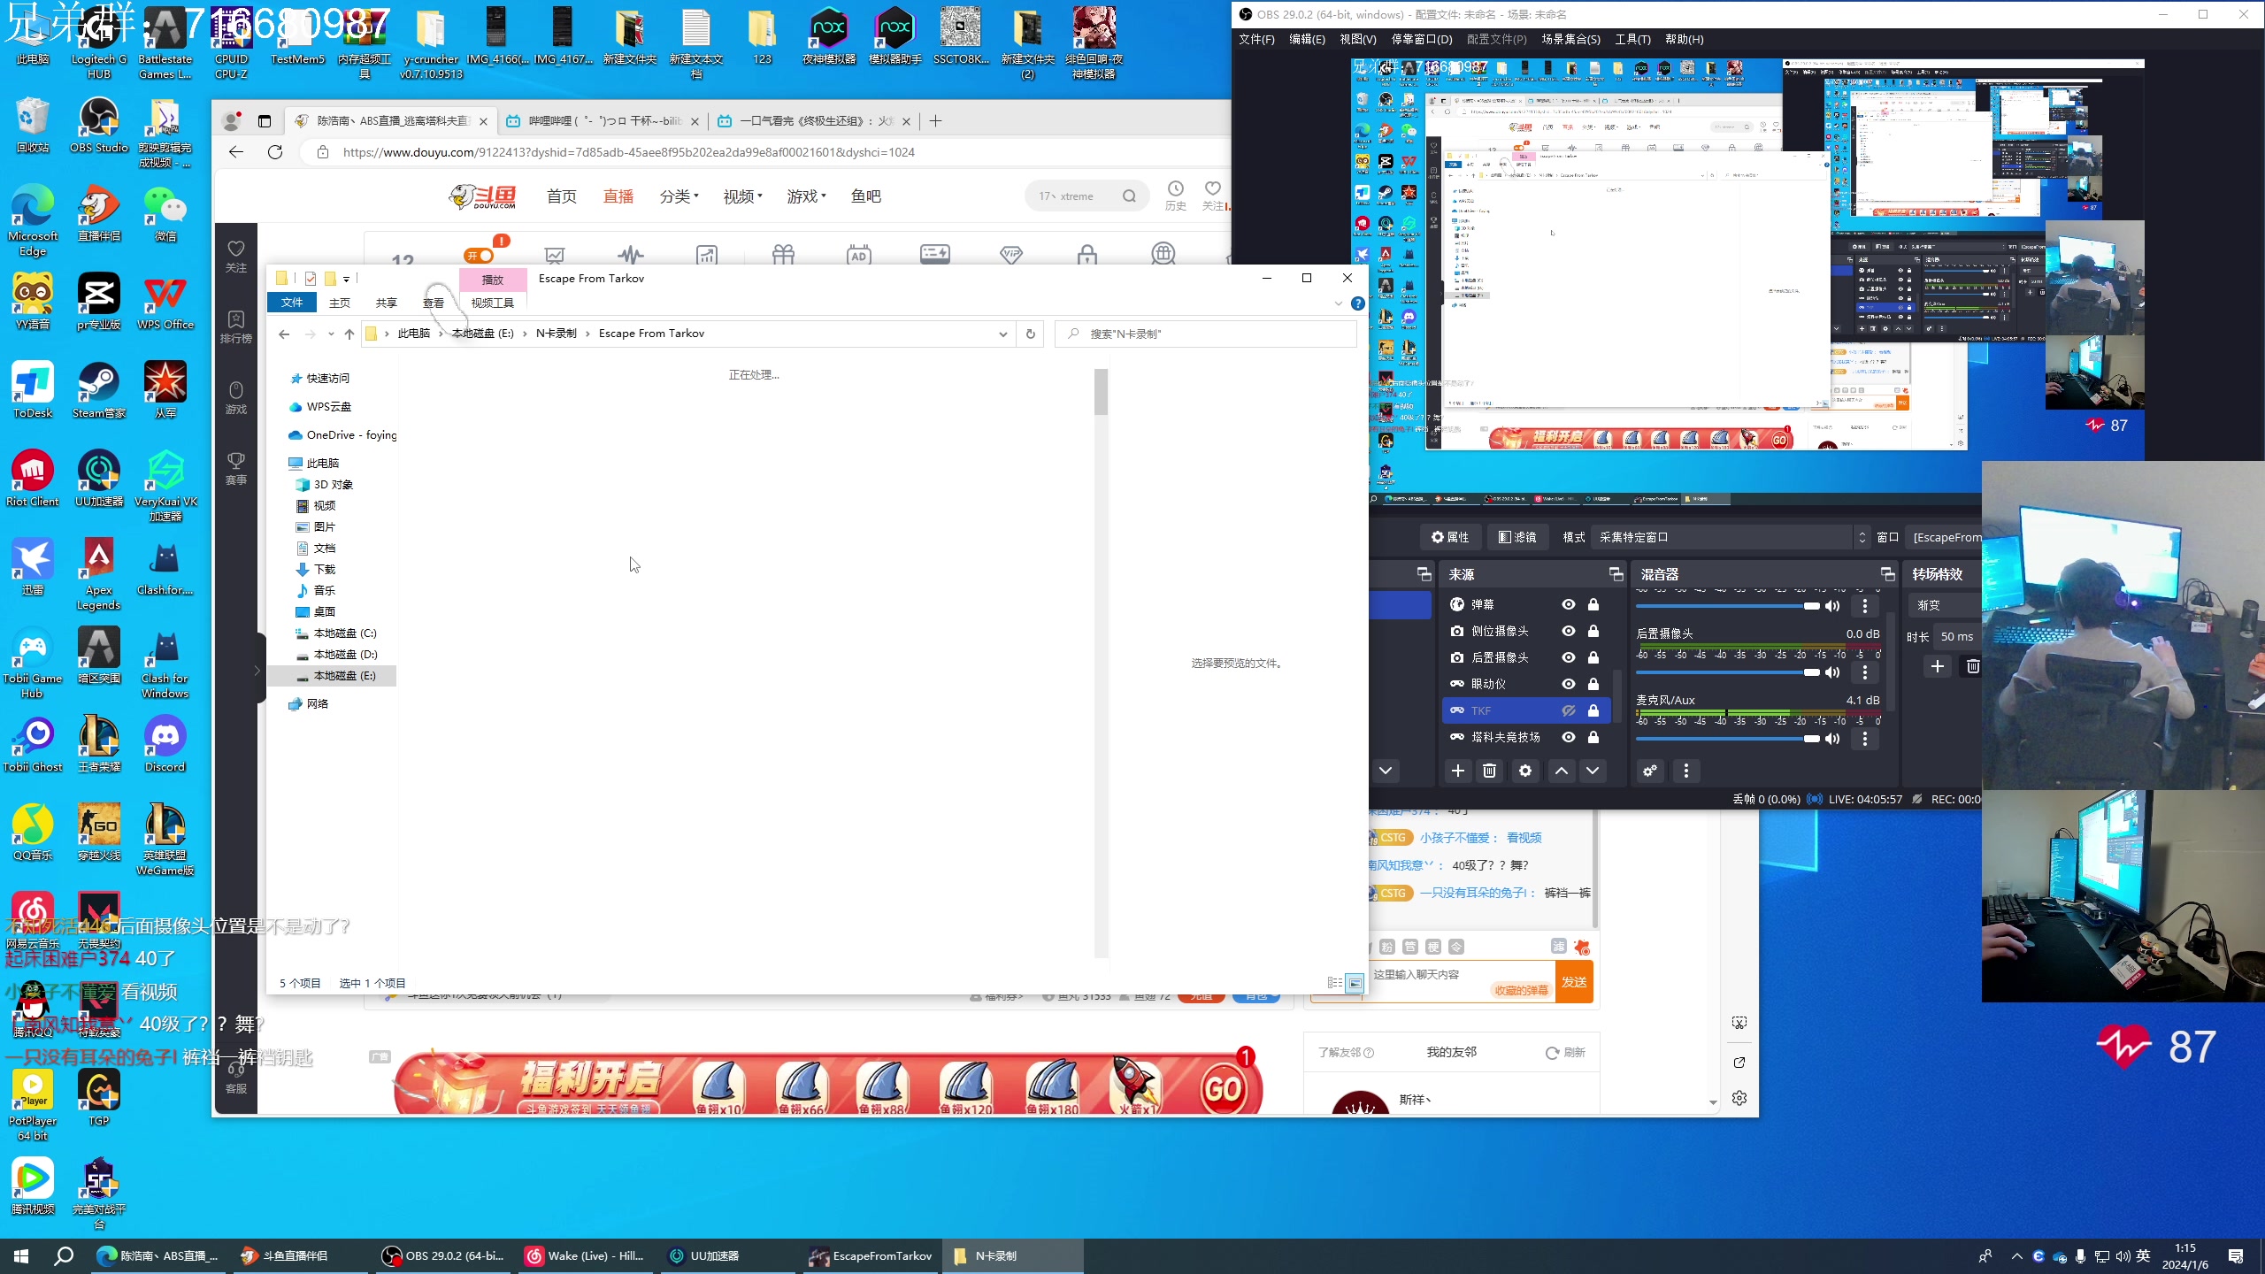Open Explorer address bar history dropdown
The height and width of the screenshot is (1274, 2265).
tap(1002, 334)
